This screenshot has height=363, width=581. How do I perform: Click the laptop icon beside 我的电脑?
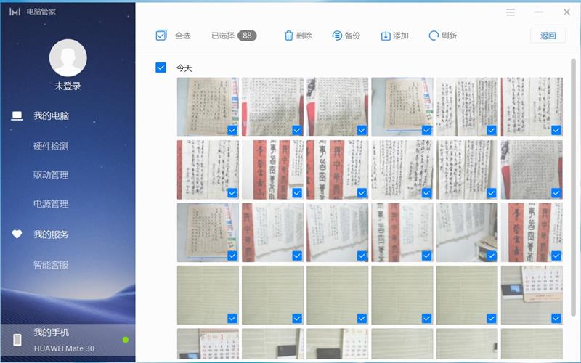pos(17,116)
